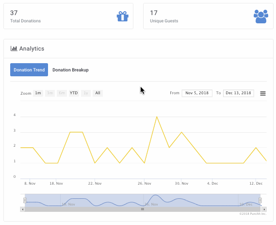
Task: Click the chart peak point near 26. Nov
Action: [157, 117]
